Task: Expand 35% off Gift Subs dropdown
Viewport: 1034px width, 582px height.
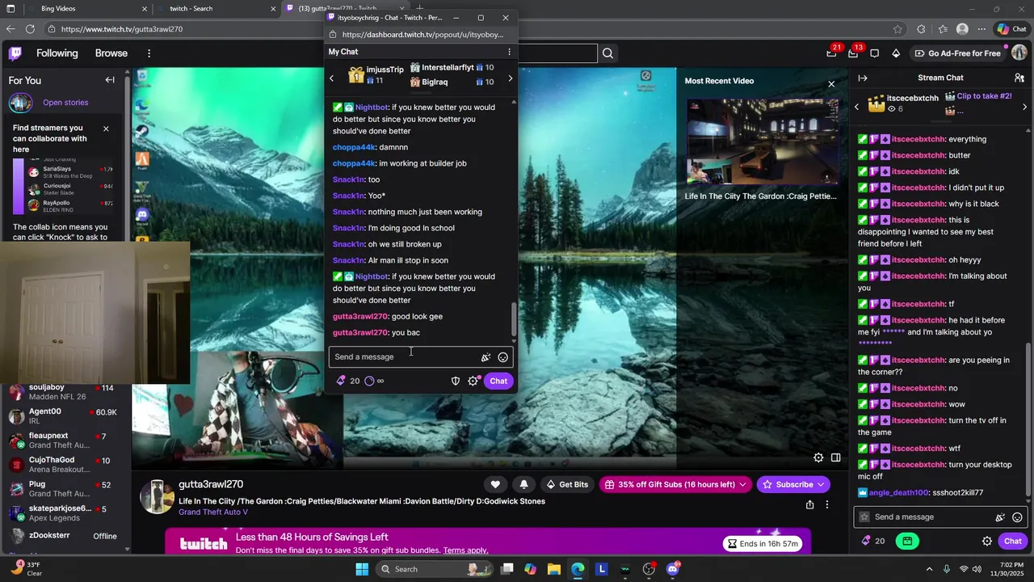Action: [743, 484]
